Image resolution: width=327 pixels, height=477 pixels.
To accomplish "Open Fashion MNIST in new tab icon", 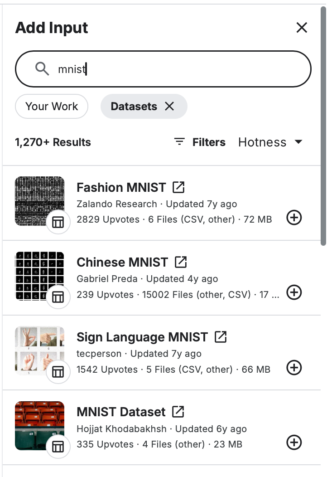I will tap(178, 187).
